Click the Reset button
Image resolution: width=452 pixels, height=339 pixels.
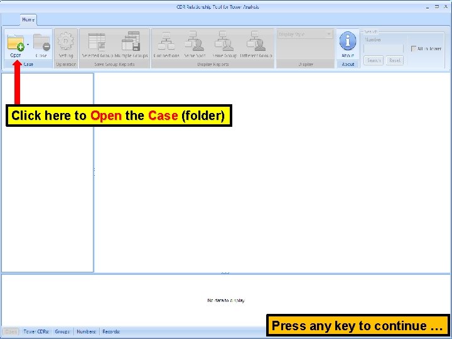[395, 60]
